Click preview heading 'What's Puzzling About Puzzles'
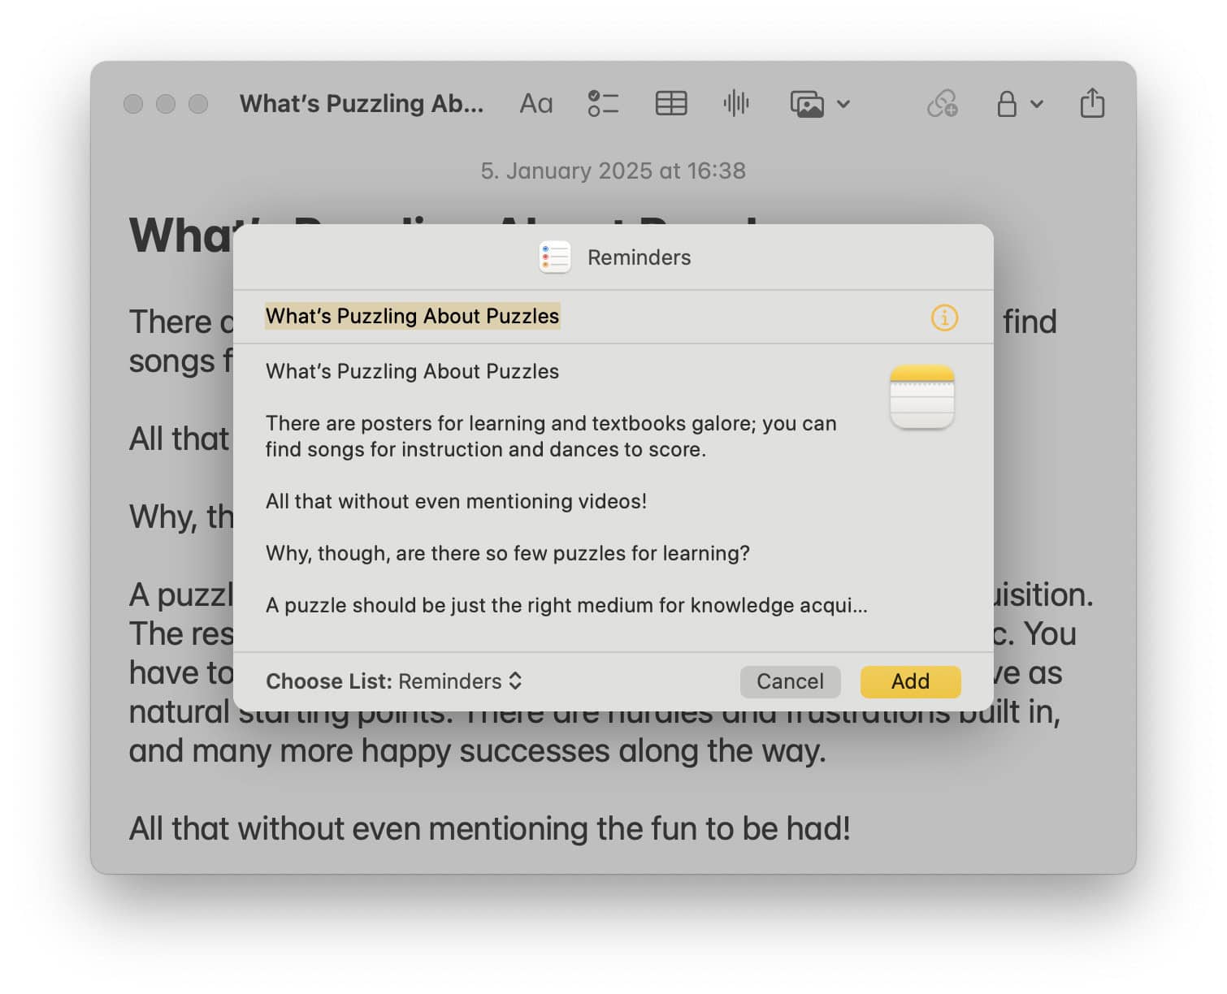Screen dimensions: 1227x994 click(x=412, y=371)
